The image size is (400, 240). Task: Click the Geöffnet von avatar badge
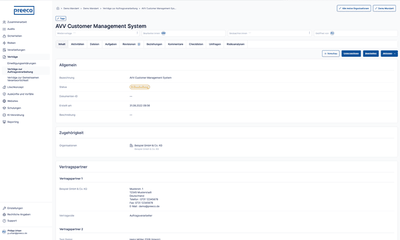[x=332, y=33]
